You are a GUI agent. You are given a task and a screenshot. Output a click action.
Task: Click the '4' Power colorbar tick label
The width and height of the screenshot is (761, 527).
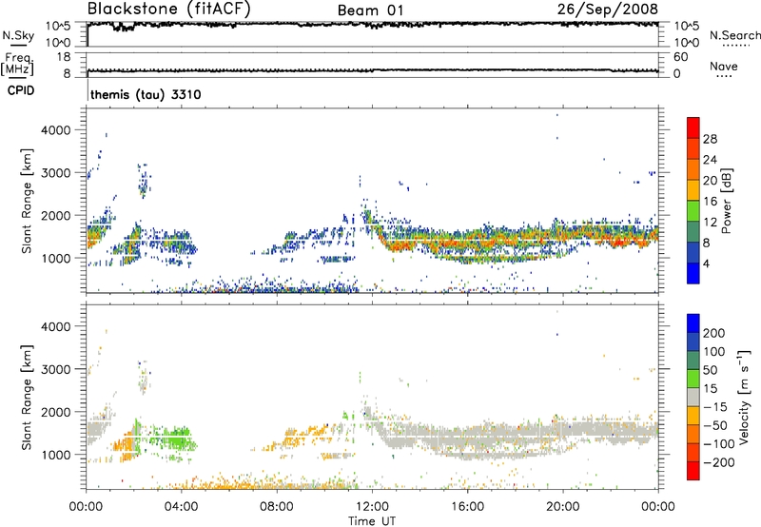pos(706,263)
